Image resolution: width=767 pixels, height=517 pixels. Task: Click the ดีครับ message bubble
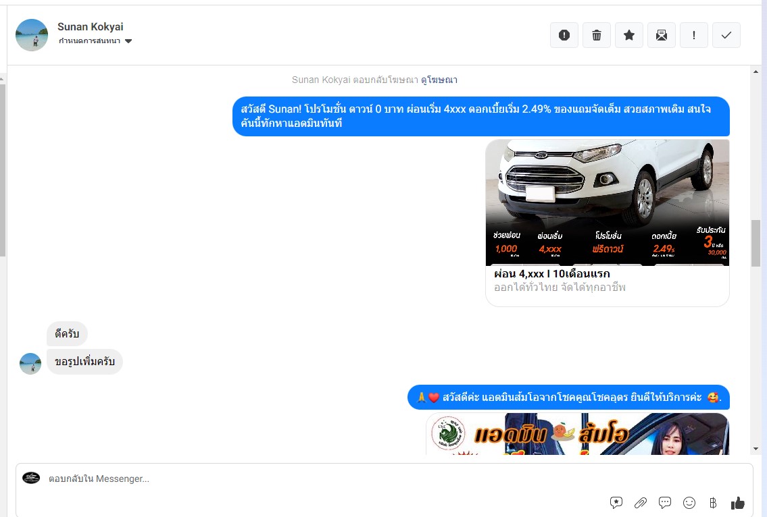[x=67, y=334]
